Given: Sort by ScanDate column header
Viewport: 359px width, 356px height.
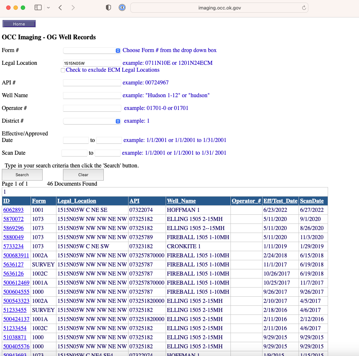Looking at the screenshot, I should click(x=312, y=201).
